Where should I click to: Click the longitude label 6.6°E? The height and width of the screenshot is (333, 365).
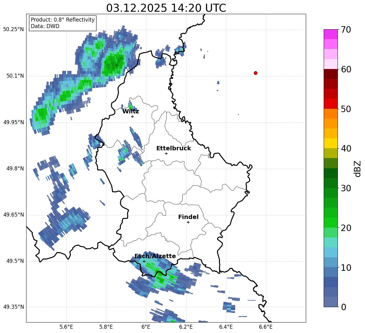point(266,327)
